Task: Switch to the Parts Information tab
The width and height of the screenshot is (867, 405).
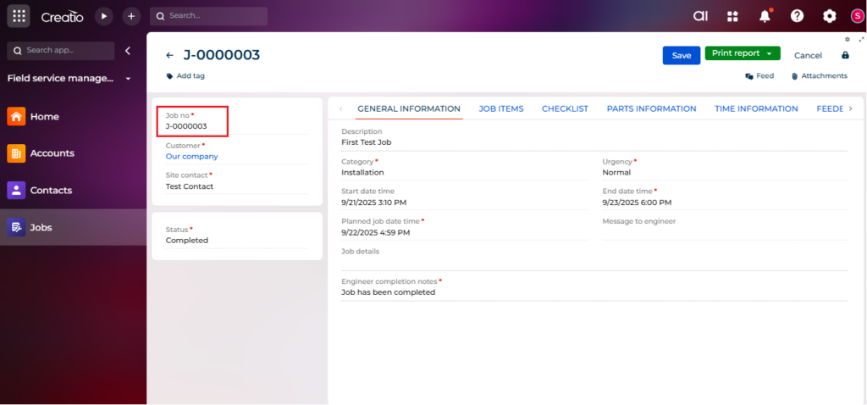Action: tap(651, 108)
